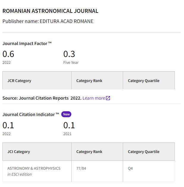Screen dimensions: 184x187
Task: Click the Source: Journal Citation Reports 2022 text
Action: (x=42, y=98)
